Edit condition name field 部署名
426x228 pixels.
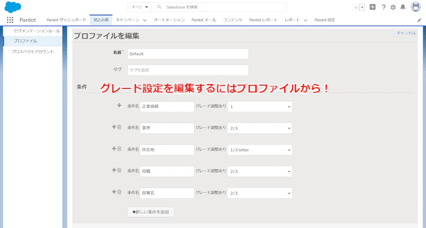[x=167, y=193]
